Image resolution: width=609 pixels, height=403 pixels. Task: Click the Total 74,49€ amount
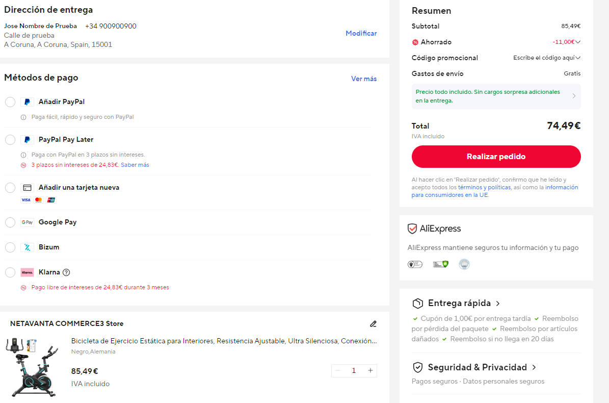(x=564, y=126)
